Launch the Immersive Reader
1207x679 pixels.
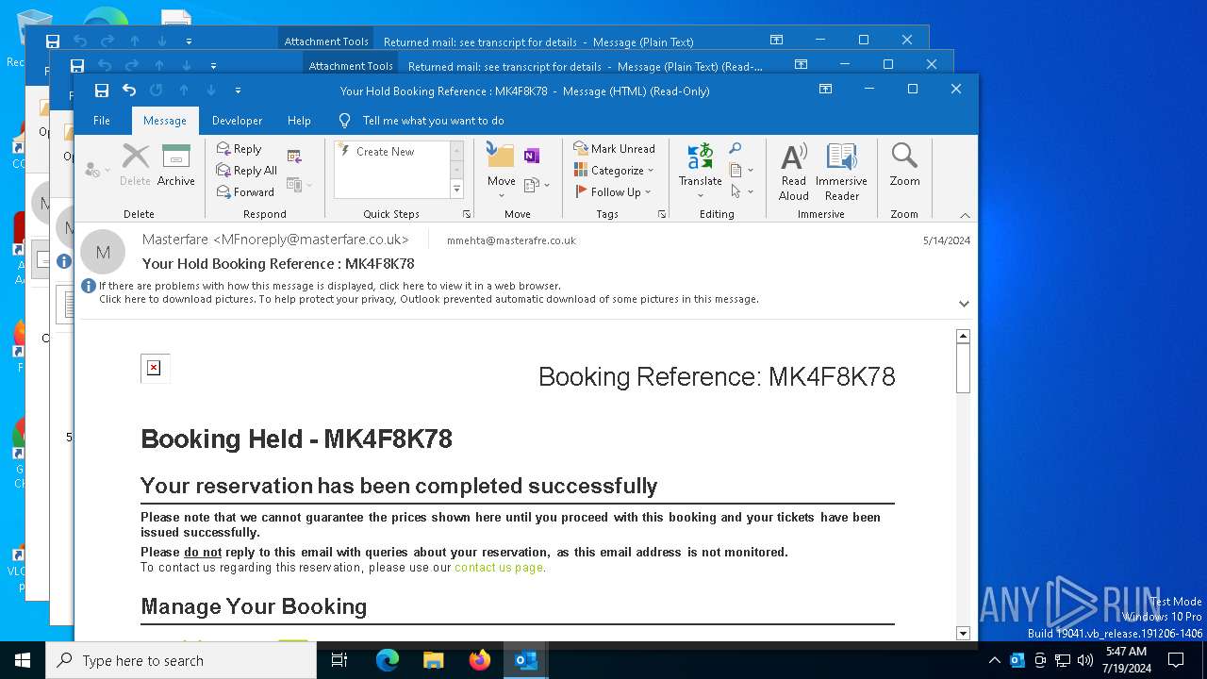click(841, 172)
